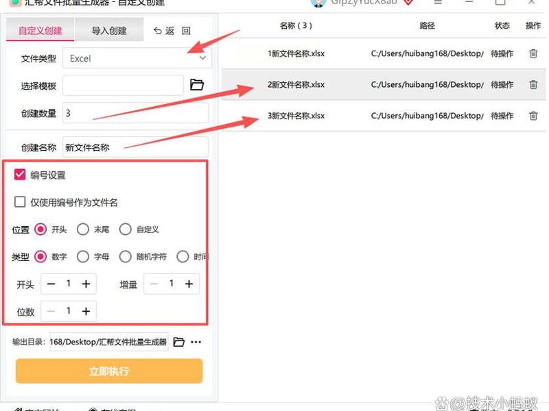Select file 3新文件名称.xlsx
The image size is (549, 411).
[296, 116]
